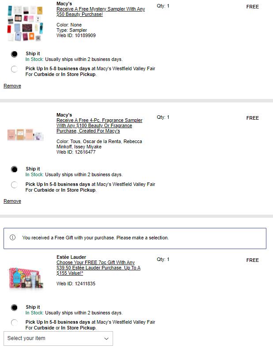Open Free Mystery Sampler product link
The image size is (273, 348).
point(100,11)
